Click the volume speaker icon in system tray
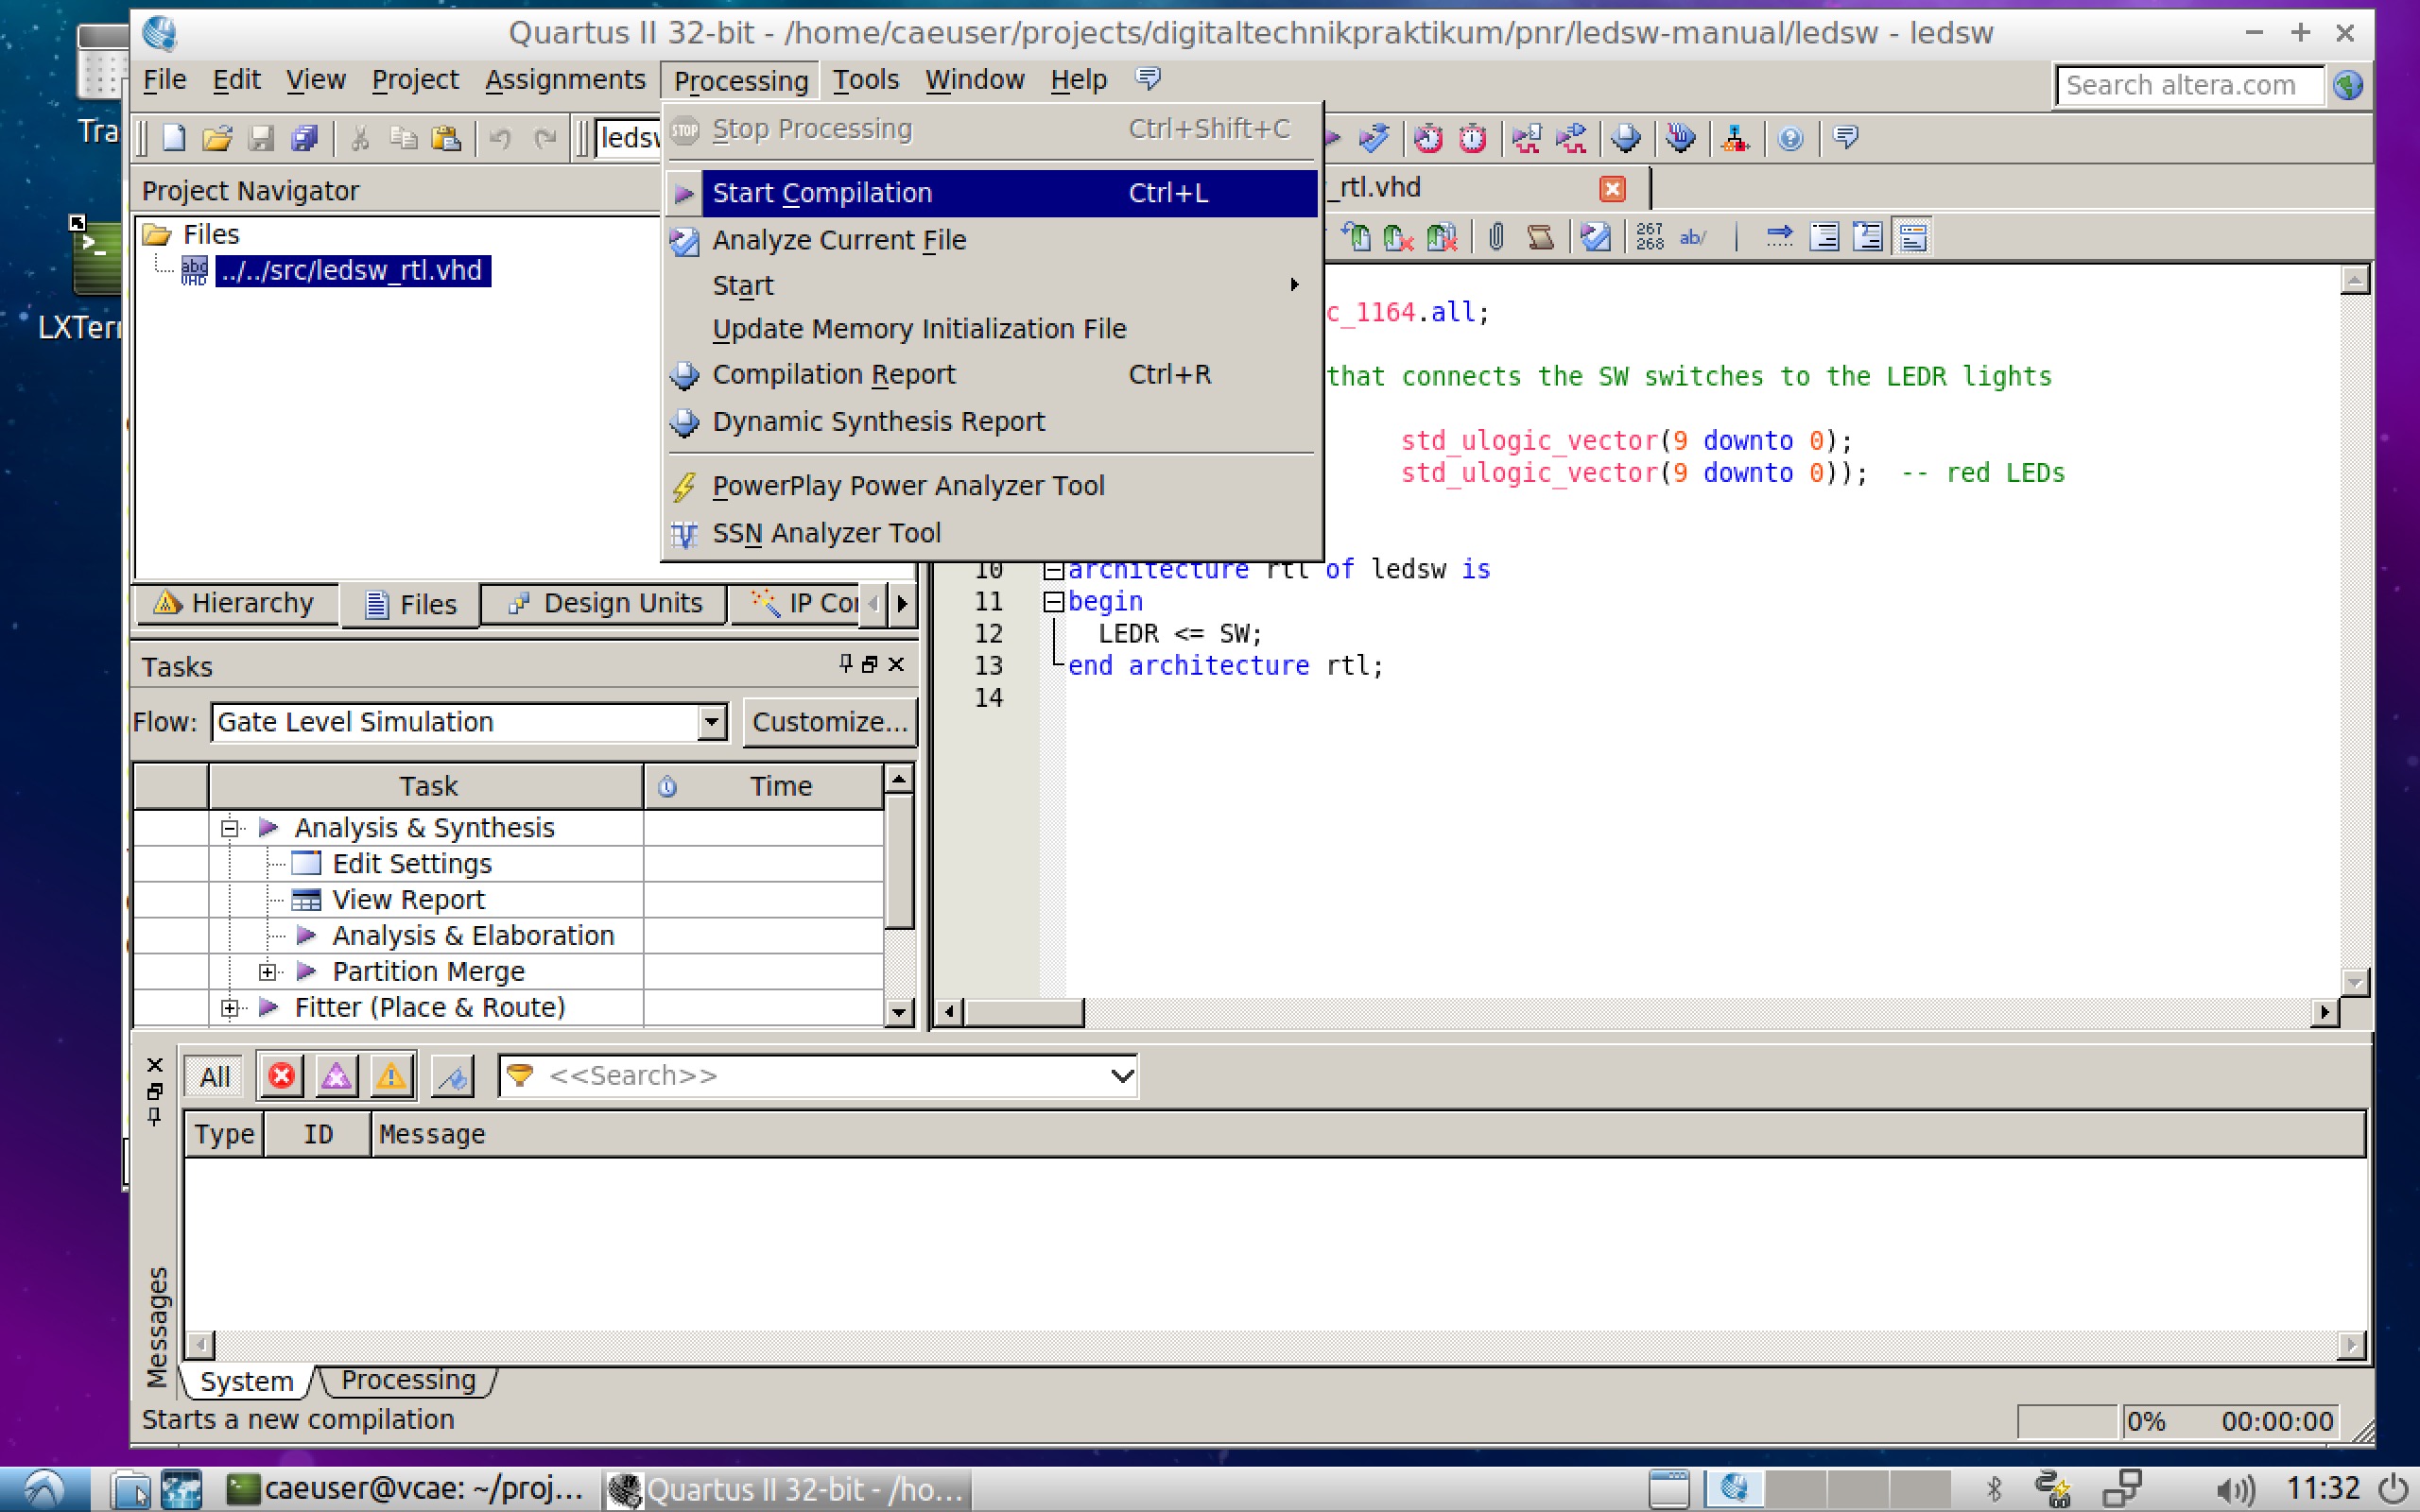2420x1512 pixels. [2235, 1489]
